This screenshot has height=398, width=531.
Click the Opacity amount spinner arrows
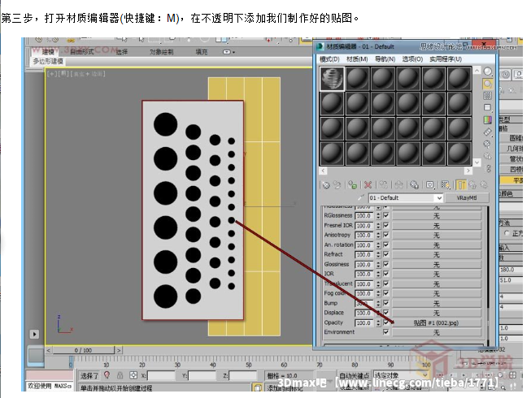[x=378, y=322]
